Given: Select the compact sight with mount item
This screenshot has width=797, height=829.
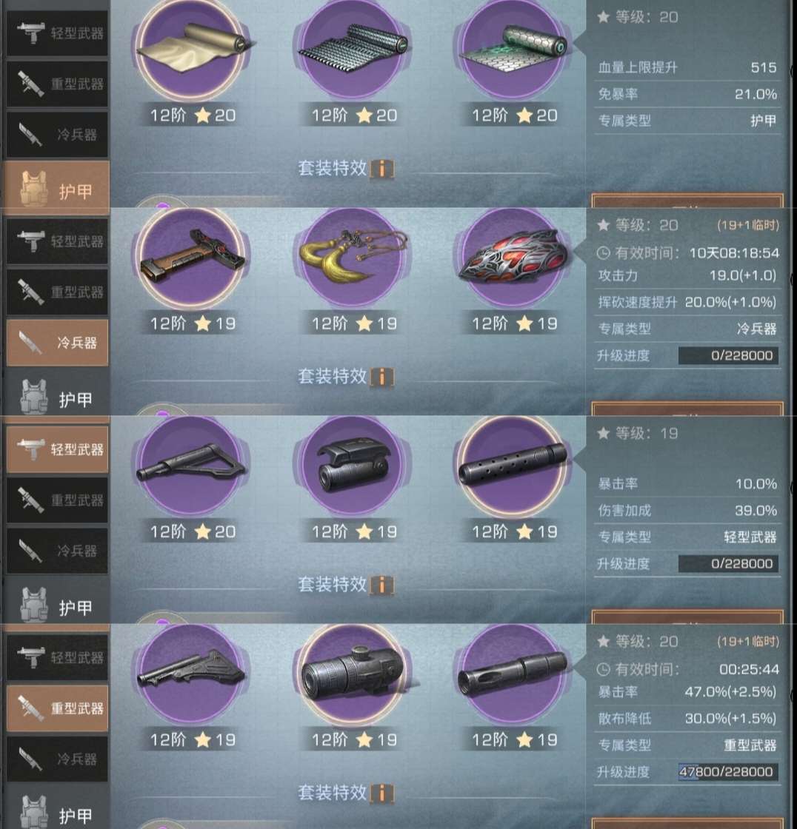Looking at the screenshot, I should [x=353, y=466].
